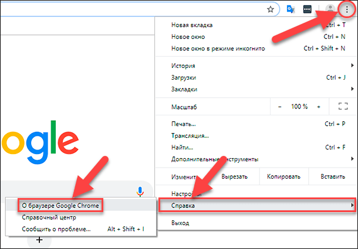This screenshot has width=358, height=249.
Task: Open the dark password extension icon
Action: pyautogui.click(x=308, y=9)
